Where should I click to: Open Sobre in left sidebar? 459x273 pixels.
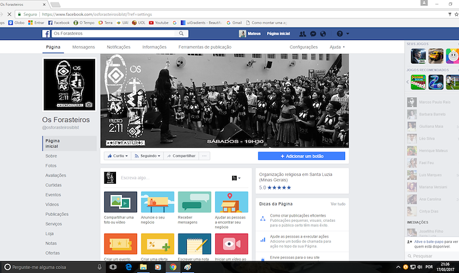(x=51, y=156)
